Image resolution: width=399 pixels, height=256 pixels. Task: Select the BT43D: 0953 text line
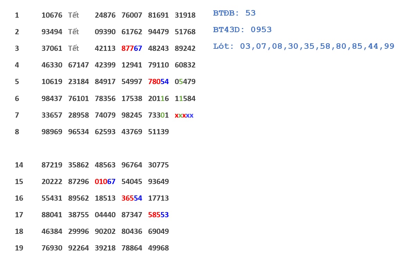[x=242, y=30]
